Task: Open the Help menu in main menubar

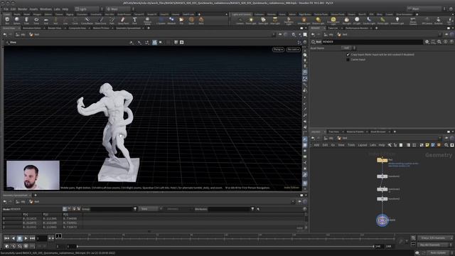Action: [65, 9]
